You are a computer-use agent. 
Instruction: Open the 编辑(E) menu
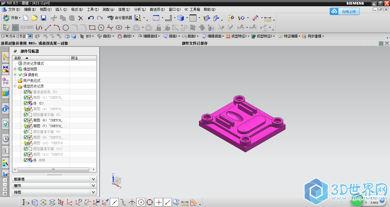(30, 9)
